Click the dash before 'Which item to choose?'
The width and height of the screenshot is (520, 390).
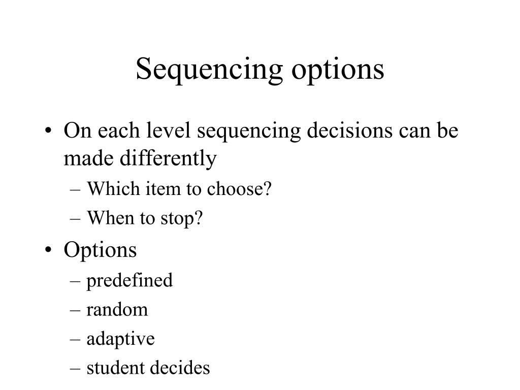pyautogui.click(x=75, y=190)
